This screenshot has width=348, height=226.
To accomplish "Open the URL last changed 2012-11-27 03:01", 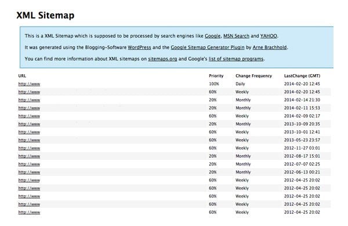I will (29, 148).
